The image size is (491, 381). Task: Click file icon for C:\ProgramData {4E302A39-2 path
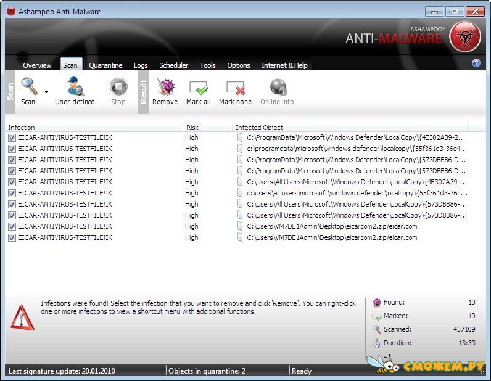click(x=240, y=137)
